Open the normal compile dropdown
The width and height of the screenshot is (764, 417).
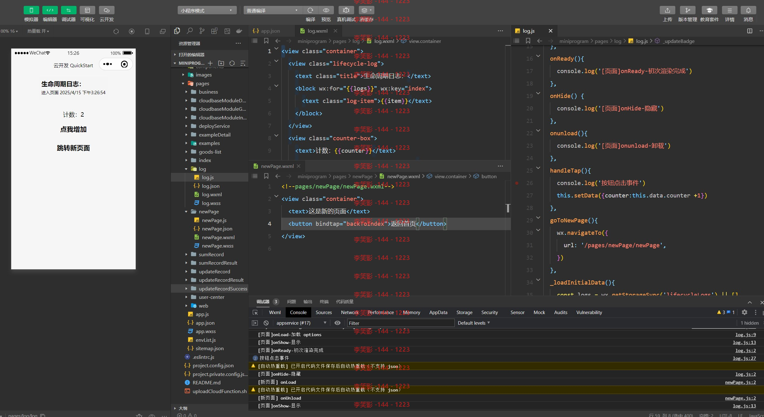(x=273, y=10)
